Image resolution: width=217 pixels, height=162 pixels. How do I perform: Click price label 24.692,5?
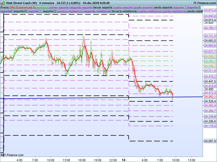[x=210, y=41]
